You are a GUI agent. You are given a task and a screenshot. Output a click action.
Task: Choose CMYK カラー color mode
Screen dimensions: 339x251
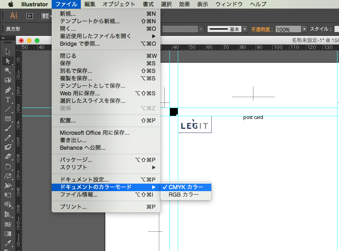point(186,187)
